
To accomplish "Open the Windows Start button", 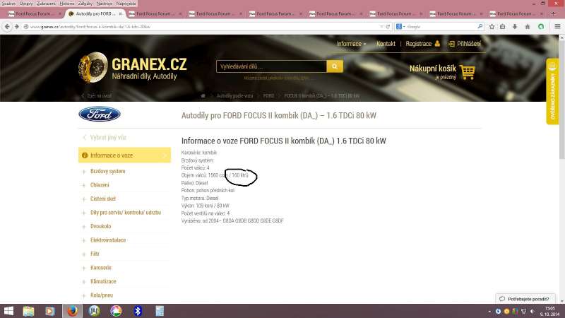I will [9, 310].
